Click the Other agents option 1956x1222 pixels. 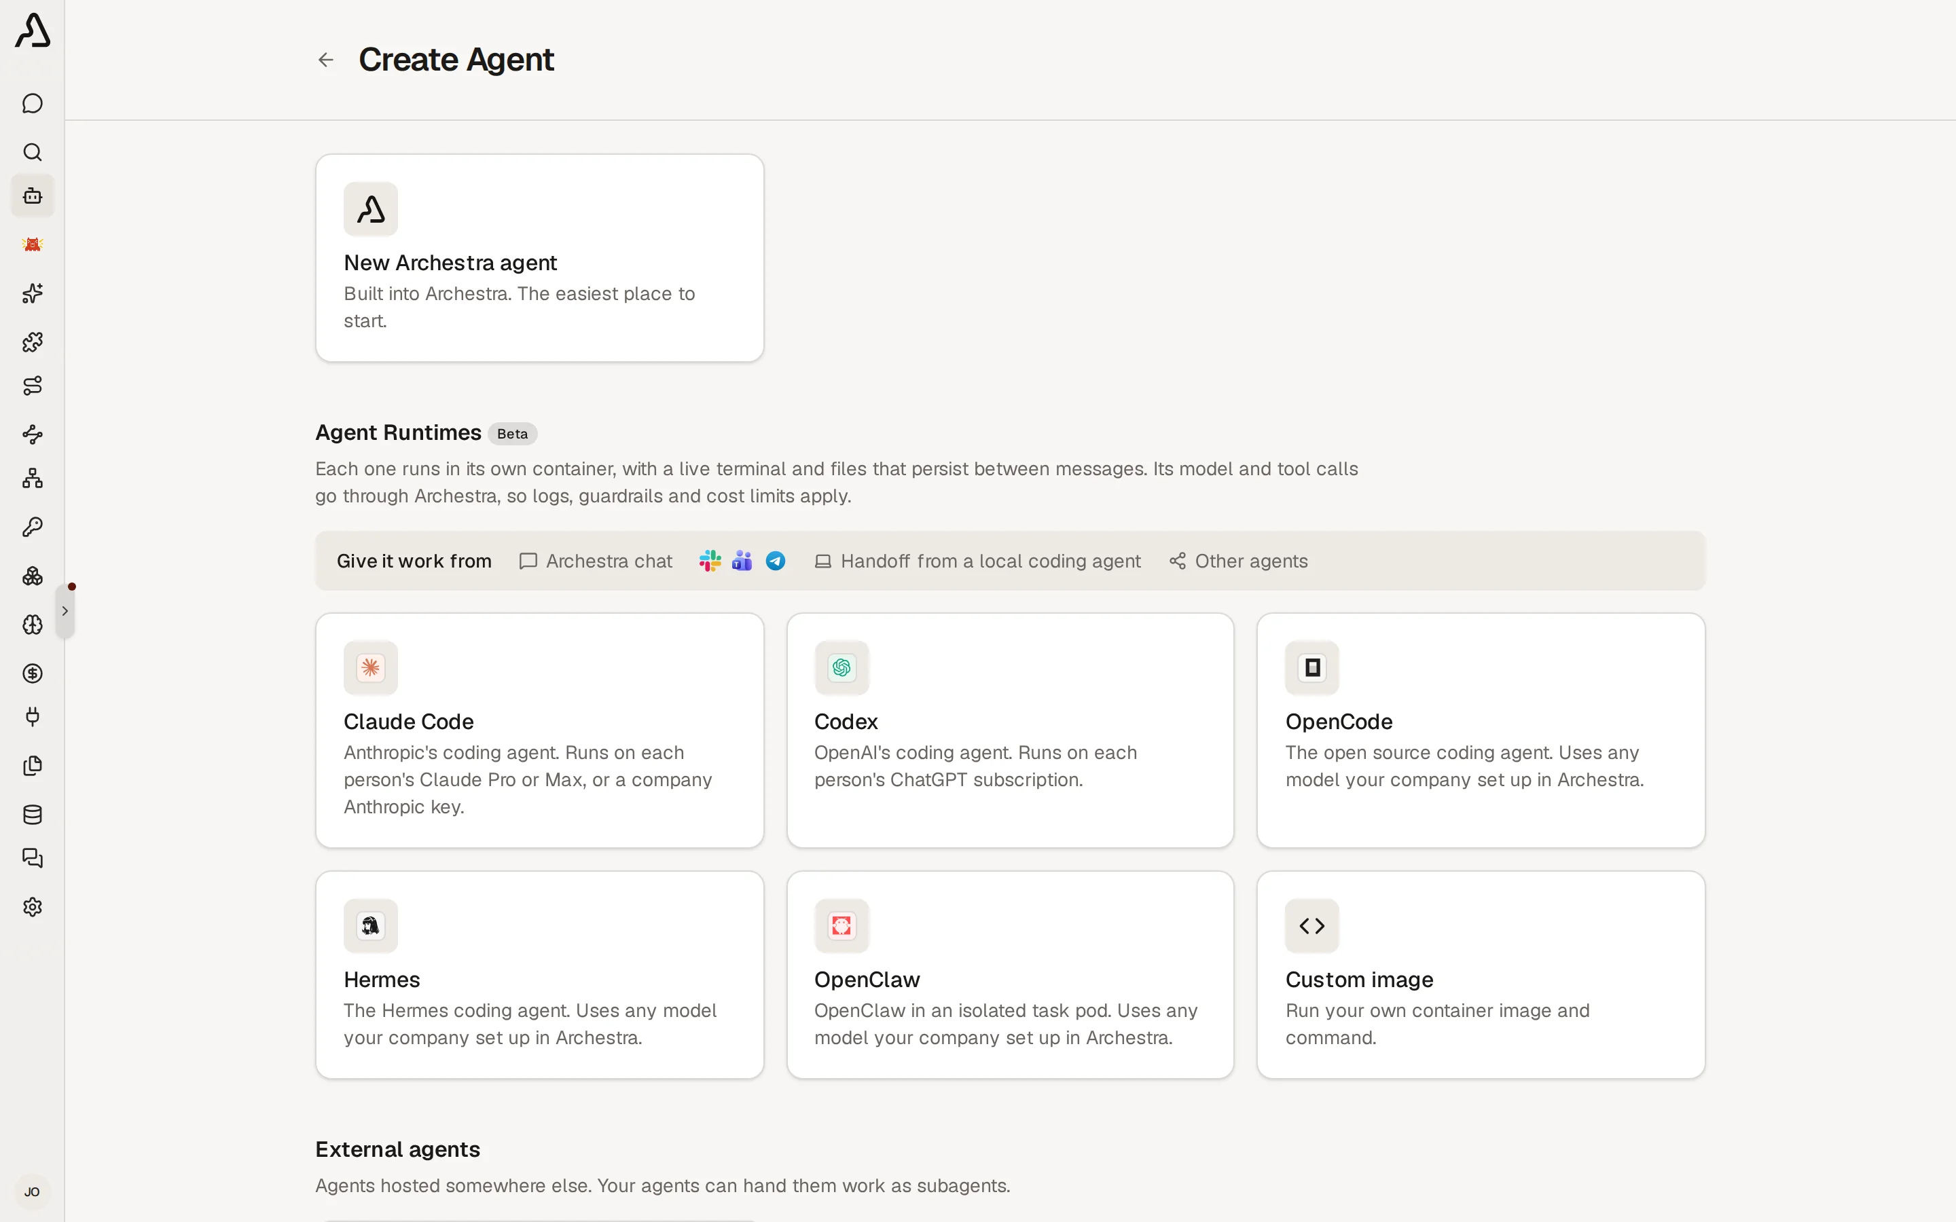(x=1238, y=561)
